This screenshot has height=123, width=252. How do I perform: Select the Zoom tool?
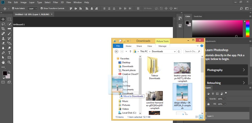9,62
